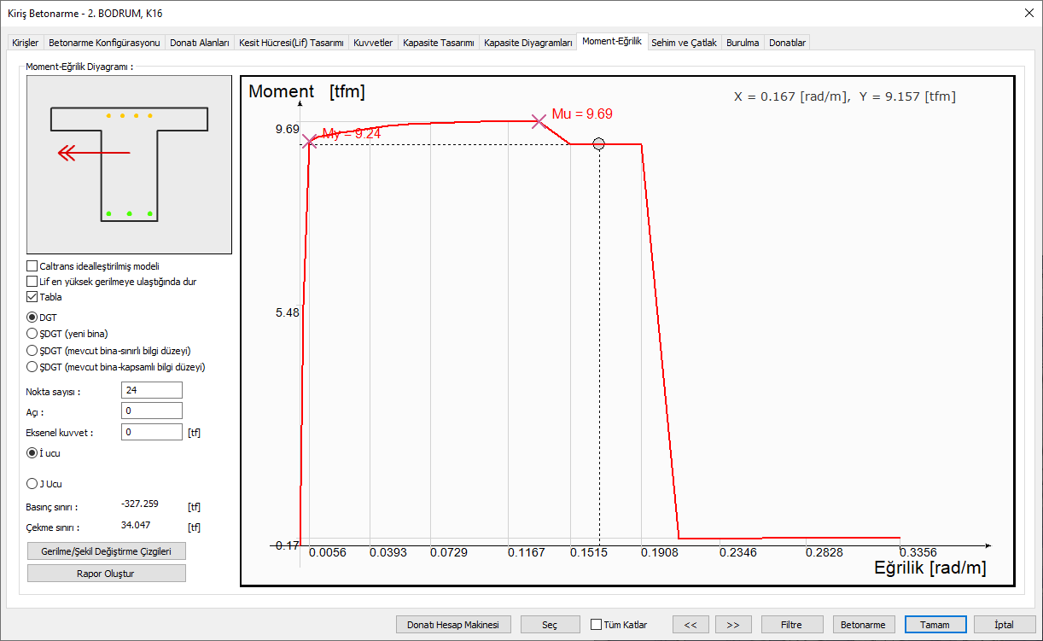Click the 0.1515 curvature axis label

point(590,552)
